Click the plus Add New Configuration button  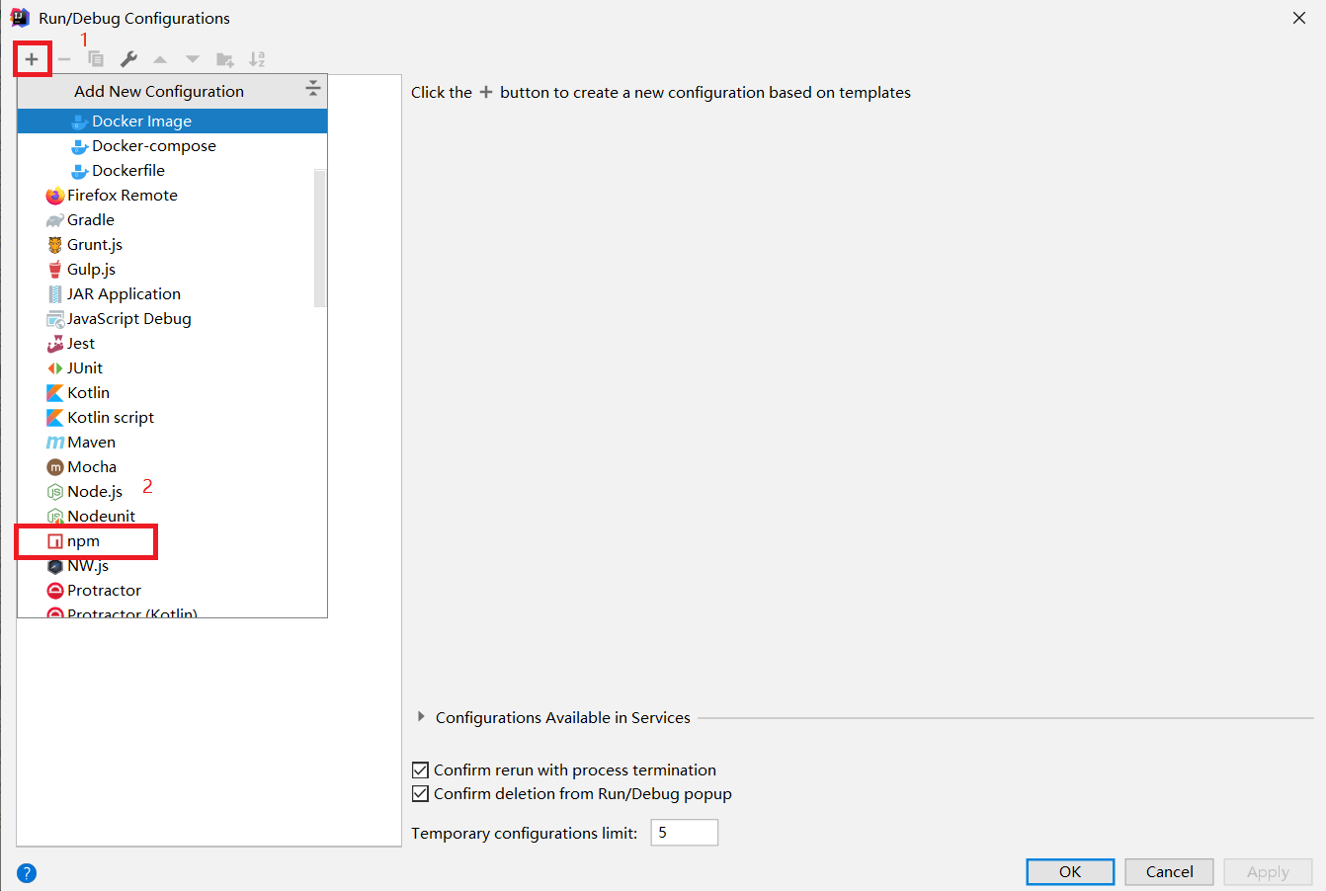(x=32, y=59)
